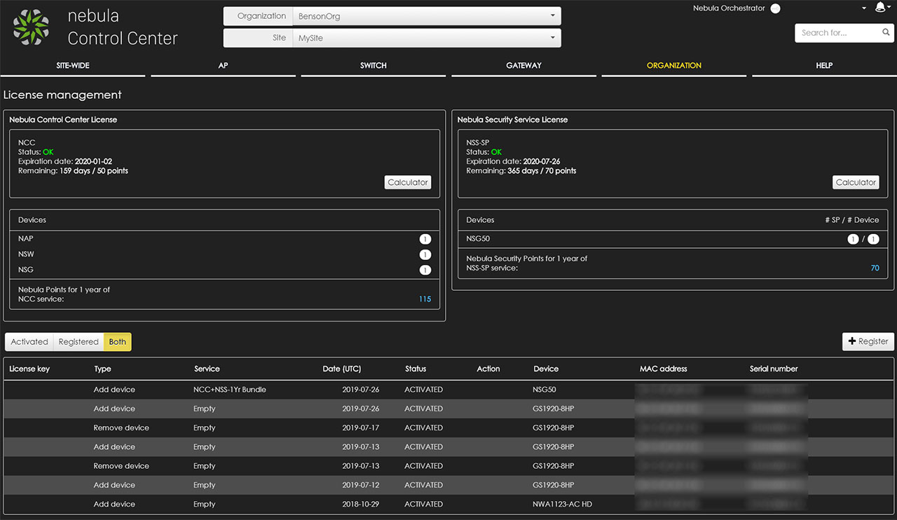Image resolution: width=897 pixels, height=520 pixels.
Task: Click NSS-SP expiration date 2020-07-26
Action: pyautogui.click(x=542, y=161)
